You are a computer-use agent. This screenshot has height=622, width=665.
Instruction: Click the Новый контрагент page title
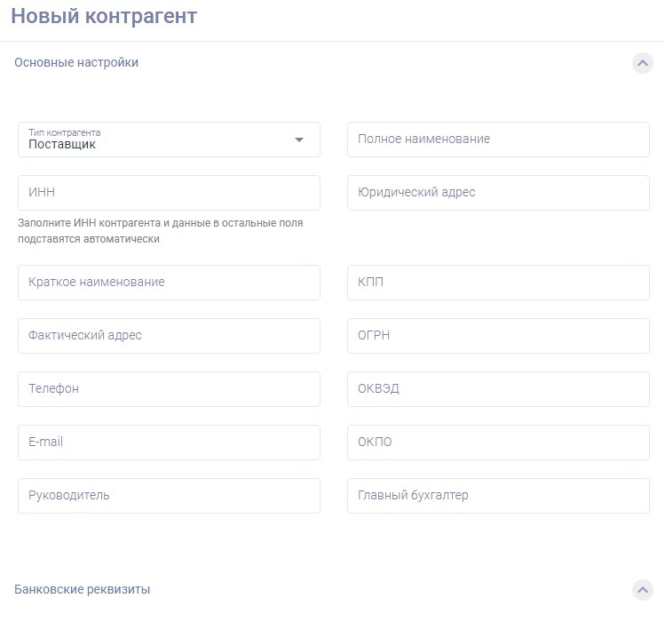click(x=104, y=17)
